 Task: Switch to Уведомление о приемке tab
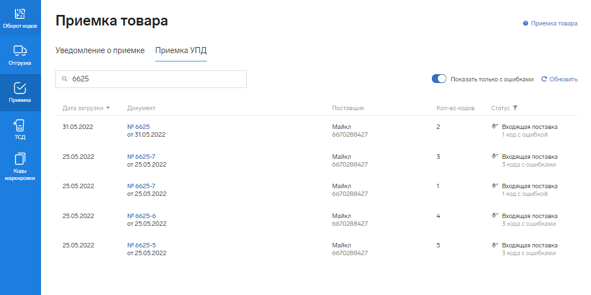point(100,50)
